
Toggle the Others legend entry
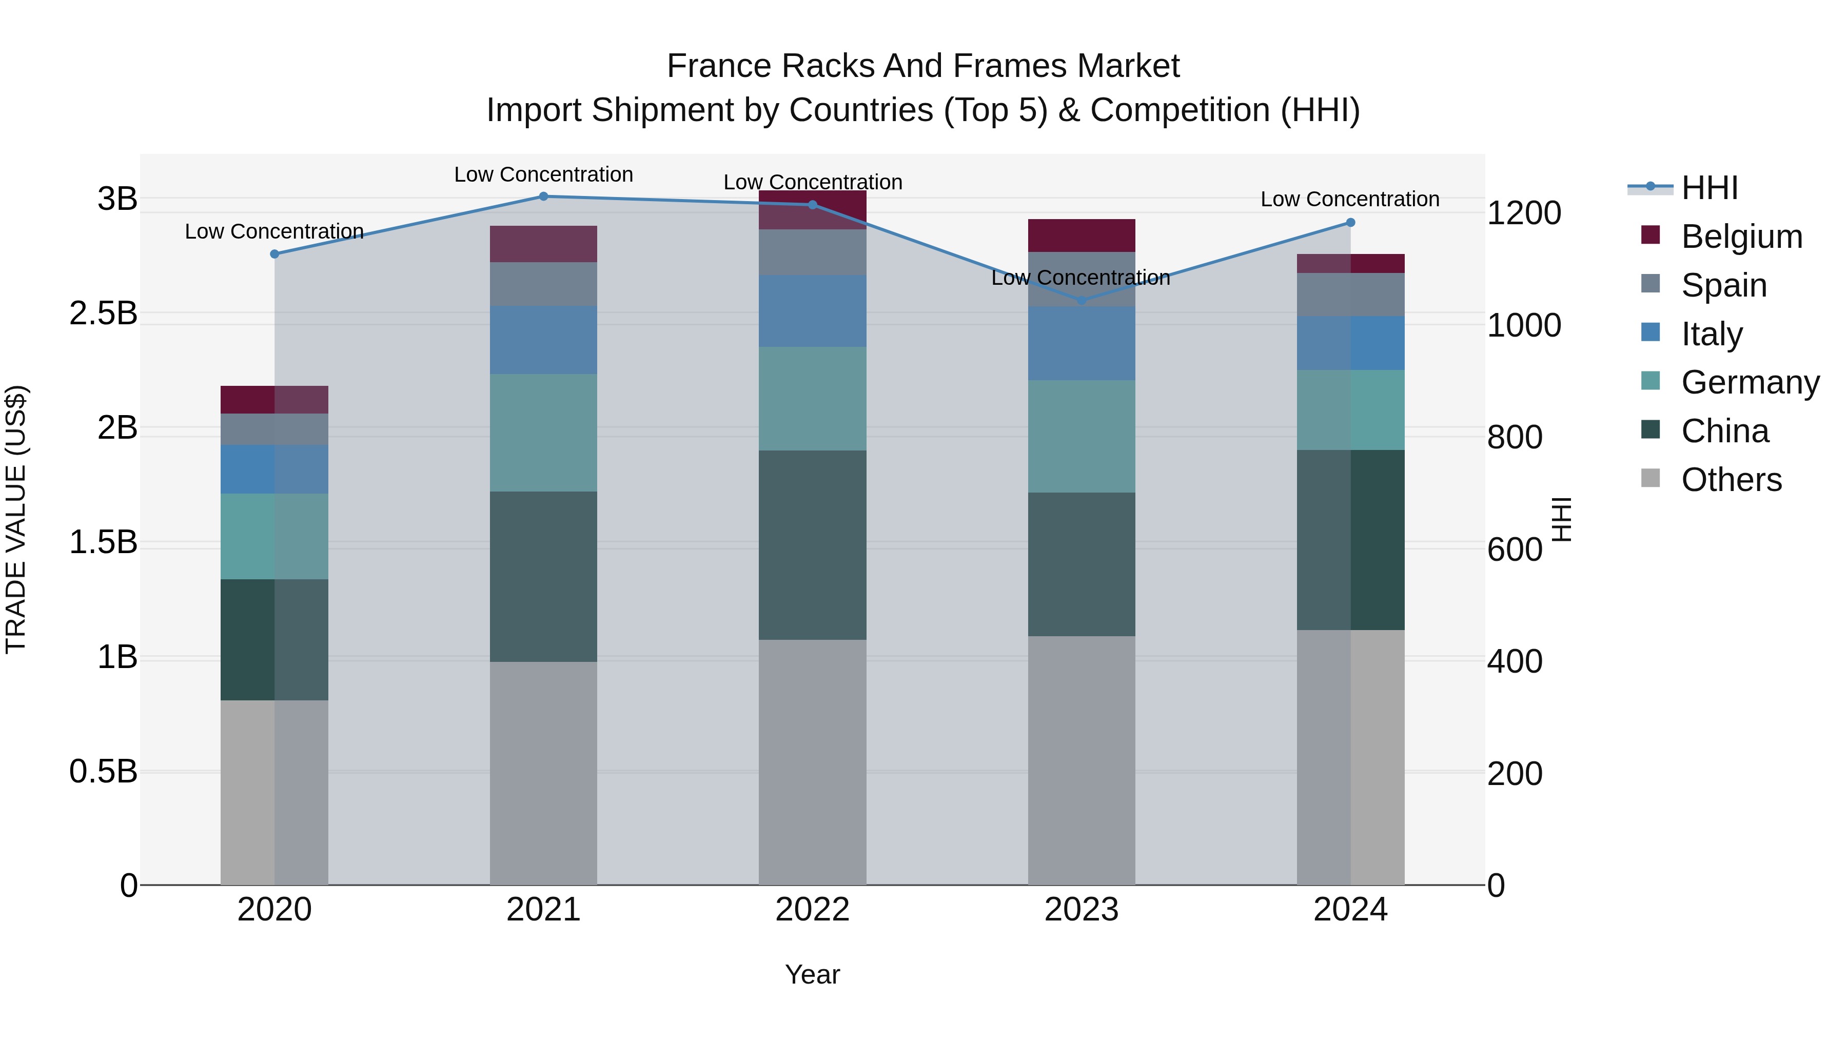tap(1712, 480)
